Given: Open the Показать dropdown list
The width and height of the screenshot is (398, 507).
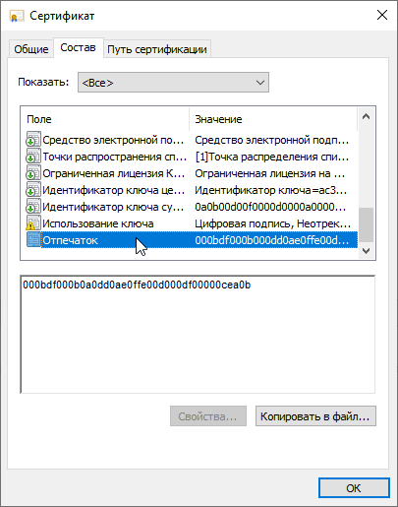Looking at the screenshot, I should click(x=173, y=83).
